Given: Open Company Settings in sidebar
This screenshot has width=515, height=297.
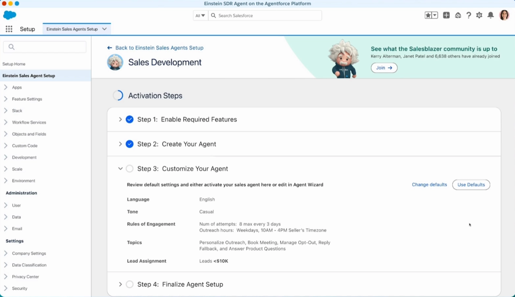Looking at the screenshot, I should point(29,253).
